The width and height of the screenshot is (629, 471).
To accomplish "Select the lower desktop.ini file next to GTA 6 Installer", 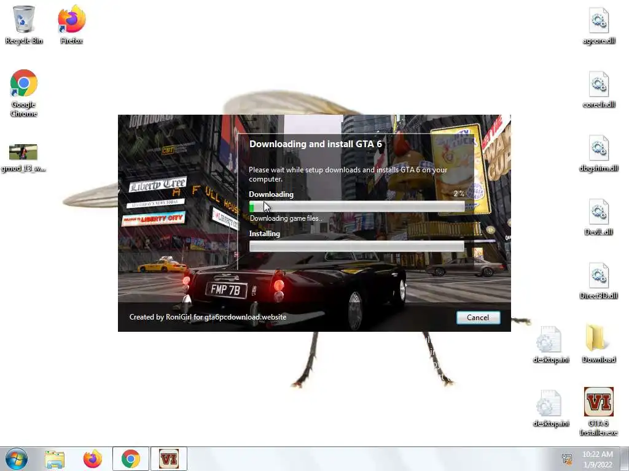I will click(551, 408).
